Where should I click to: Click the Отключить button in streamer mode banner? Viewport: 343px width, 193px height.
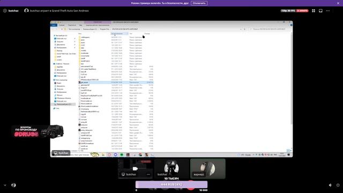pyautogui.click(x=199, y=3)
